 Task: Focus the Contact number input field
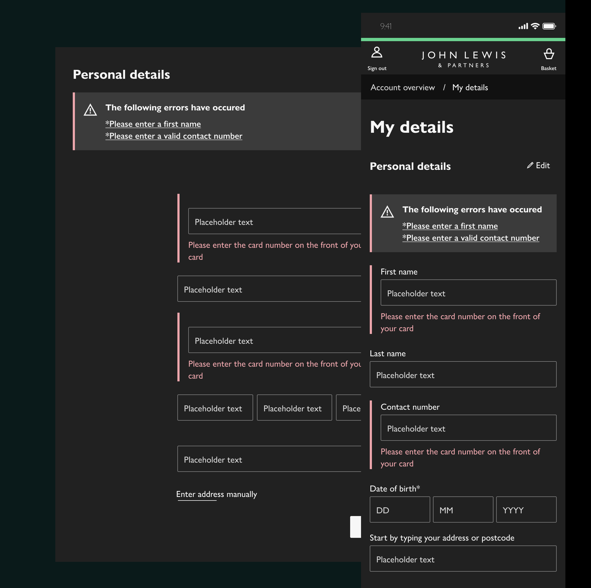468,428
